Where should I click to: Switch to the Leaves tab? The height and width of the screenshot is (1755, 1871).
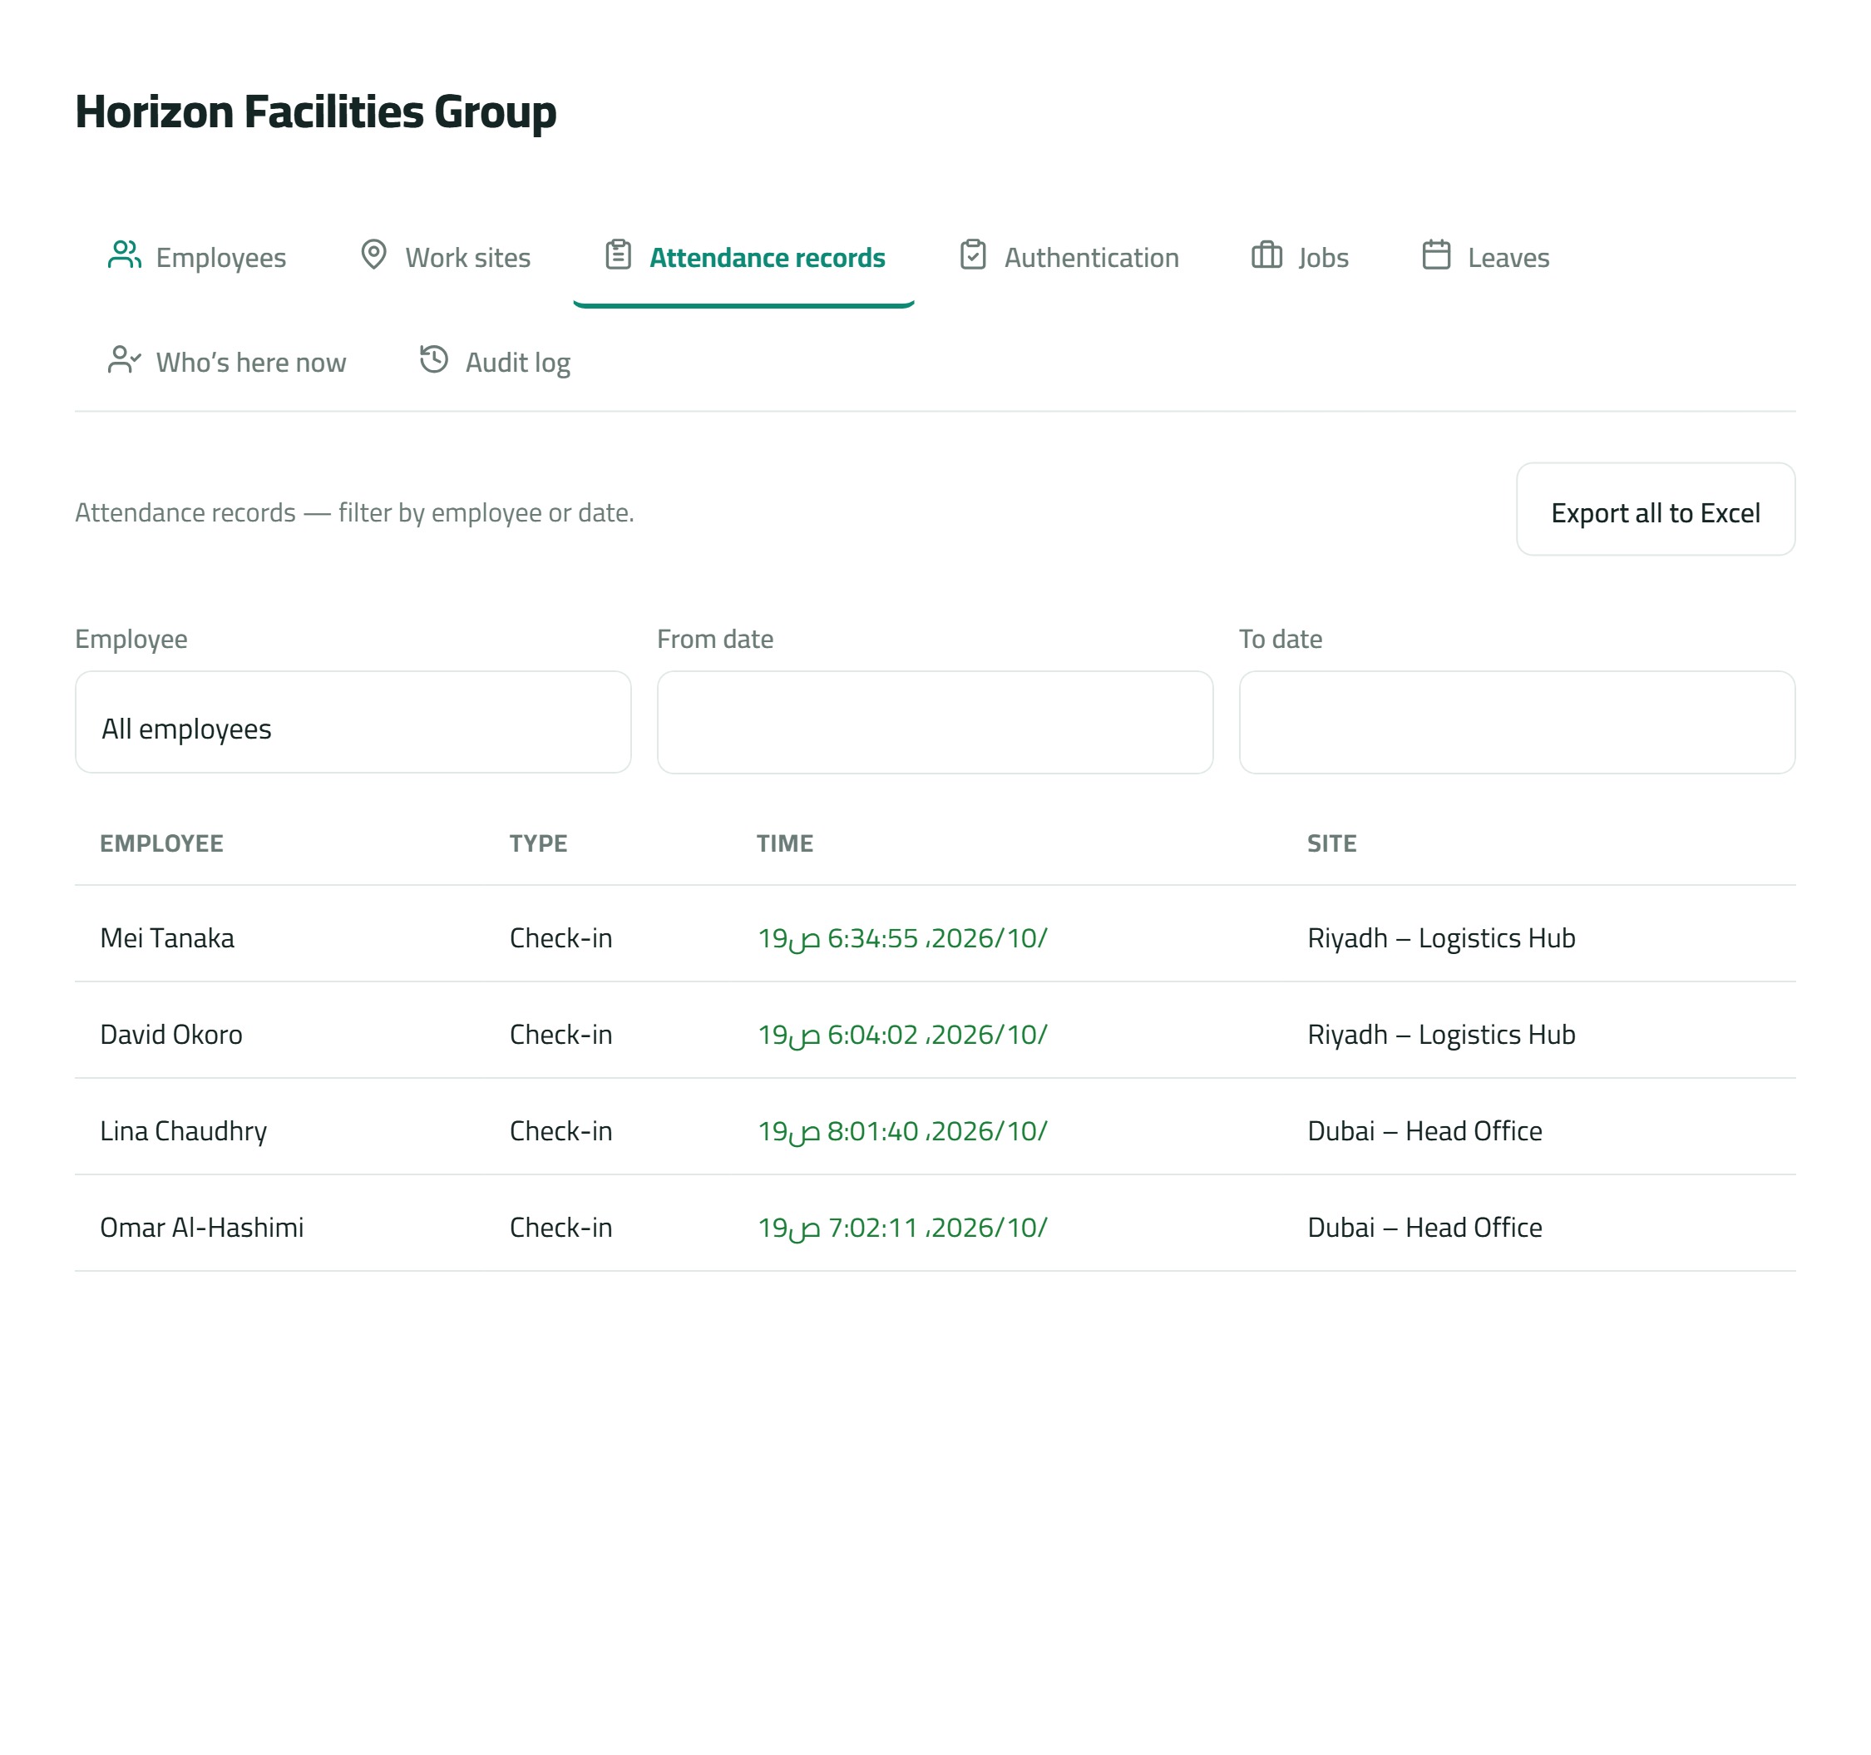tap(1485, 257)
